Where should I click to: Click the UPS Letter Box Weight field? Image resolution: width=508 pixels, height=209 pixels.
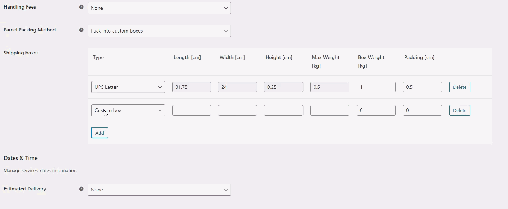[376, 87]
